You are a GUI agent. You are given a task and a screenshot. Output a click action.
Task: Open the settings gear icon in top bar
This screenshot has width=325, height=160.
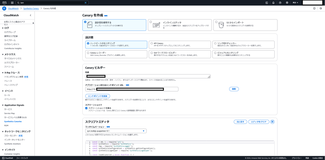pyautogui.click(x=287, y=3)
